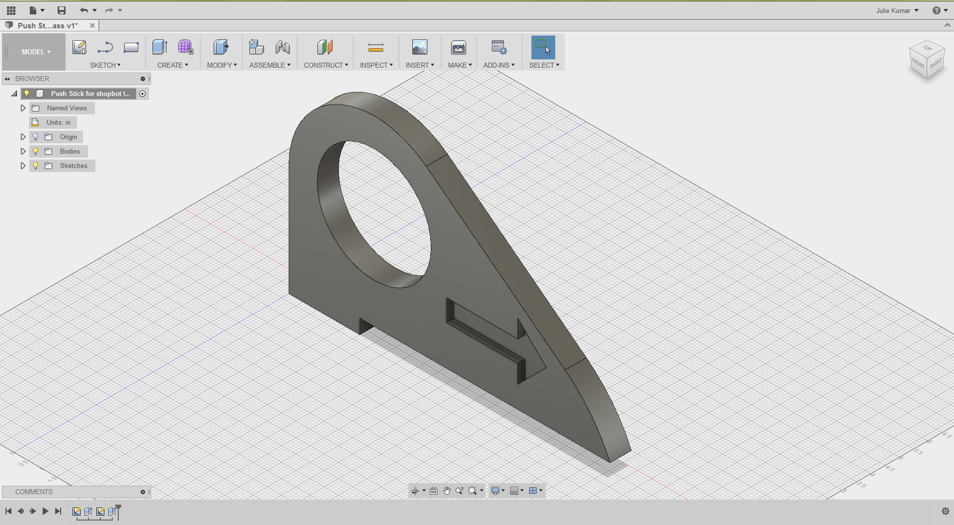Toggle visibility of the Bodies folder
Viewport: 954px width, 525px height.
click(35, 151)
